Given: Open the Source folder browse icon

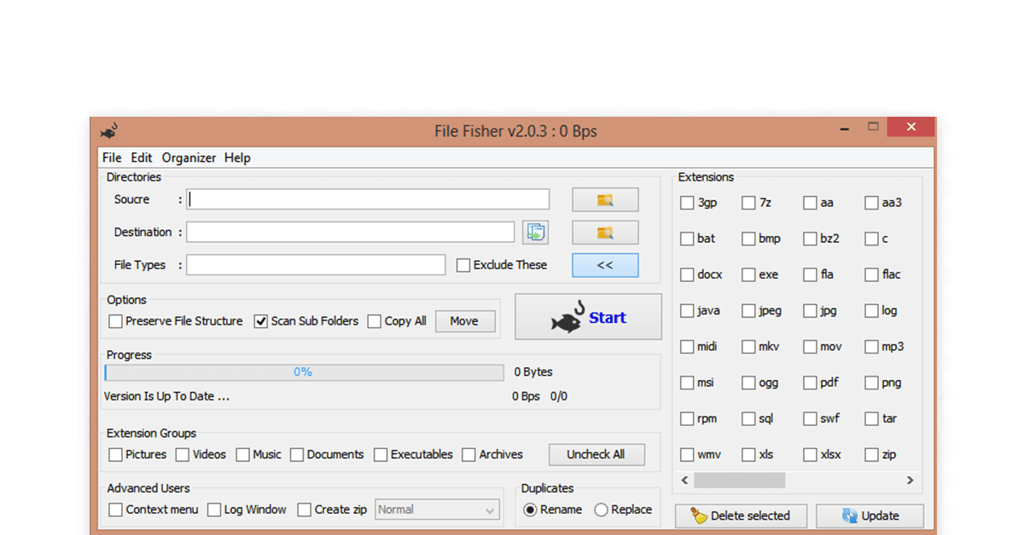Looking at the screenshot, I should (604, 199).
